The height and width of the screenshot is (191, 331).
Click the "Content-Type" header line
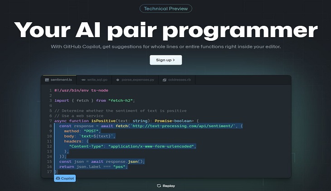[x=132, y=146]
